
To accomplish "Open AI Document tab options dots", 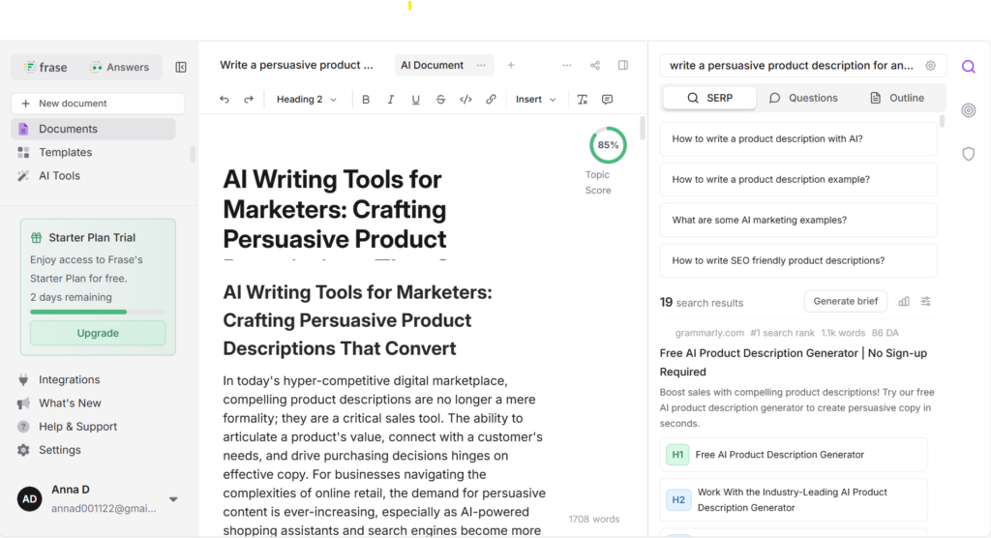I will click(x=482, y=65).
